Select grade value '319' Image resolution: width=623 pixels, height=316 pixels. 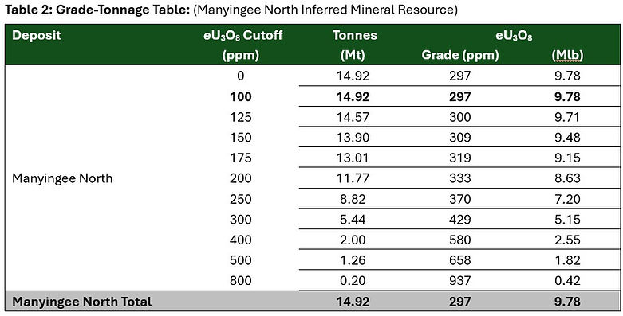[460, 158]
